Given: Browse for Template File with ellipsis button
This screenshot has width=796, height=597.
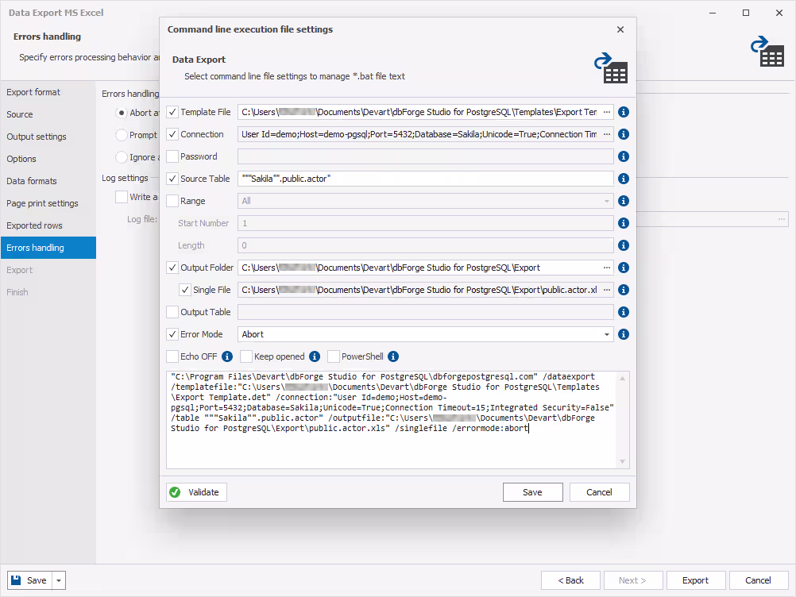Looking at the screenshot, I should (607, 112).
